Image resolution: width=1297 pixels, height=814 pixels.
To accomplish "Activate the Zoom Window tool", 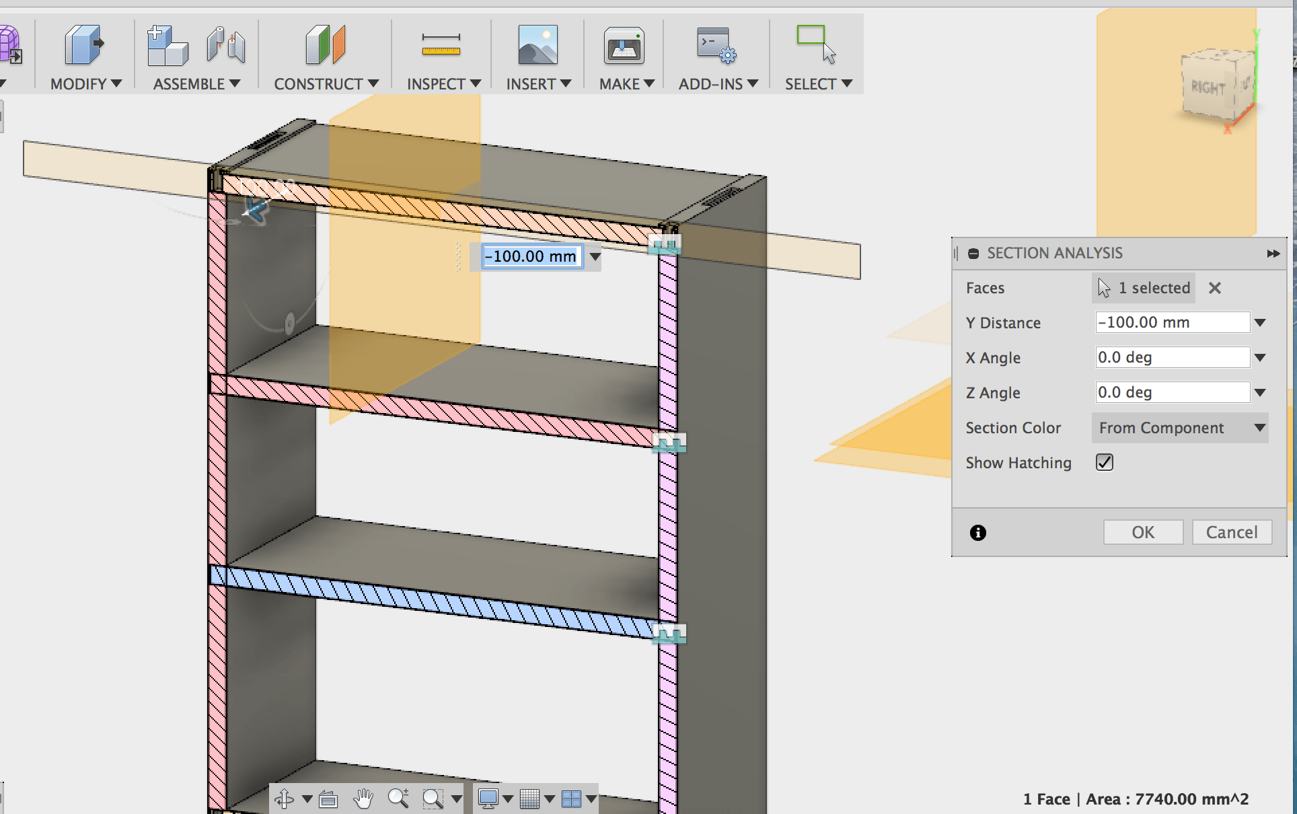I will [433, 799].
